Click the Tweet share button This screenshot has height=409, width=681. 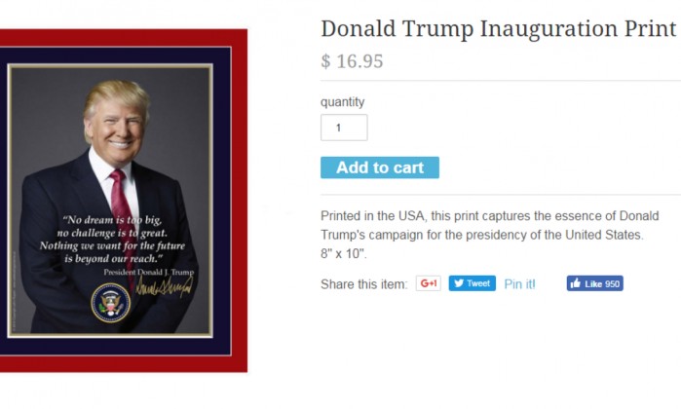(473, 283)
